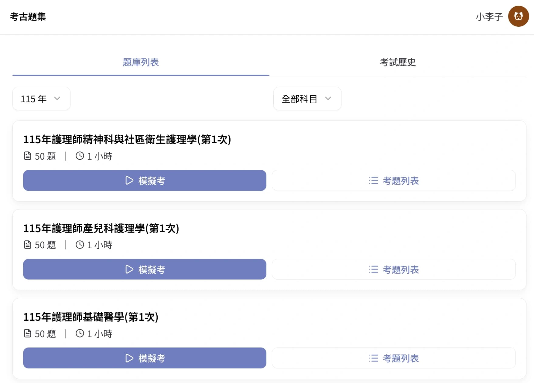Click play icon on first 模擬考 button
Screen dimensions: 534x383
click(x=129, y=181)
